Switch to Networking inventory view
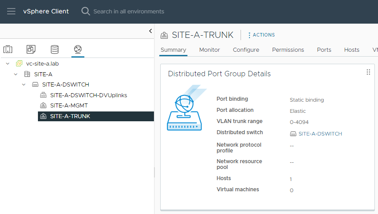The width and height of the screenshot is (378, 214). pyautogui.click(x=78, y=49)
